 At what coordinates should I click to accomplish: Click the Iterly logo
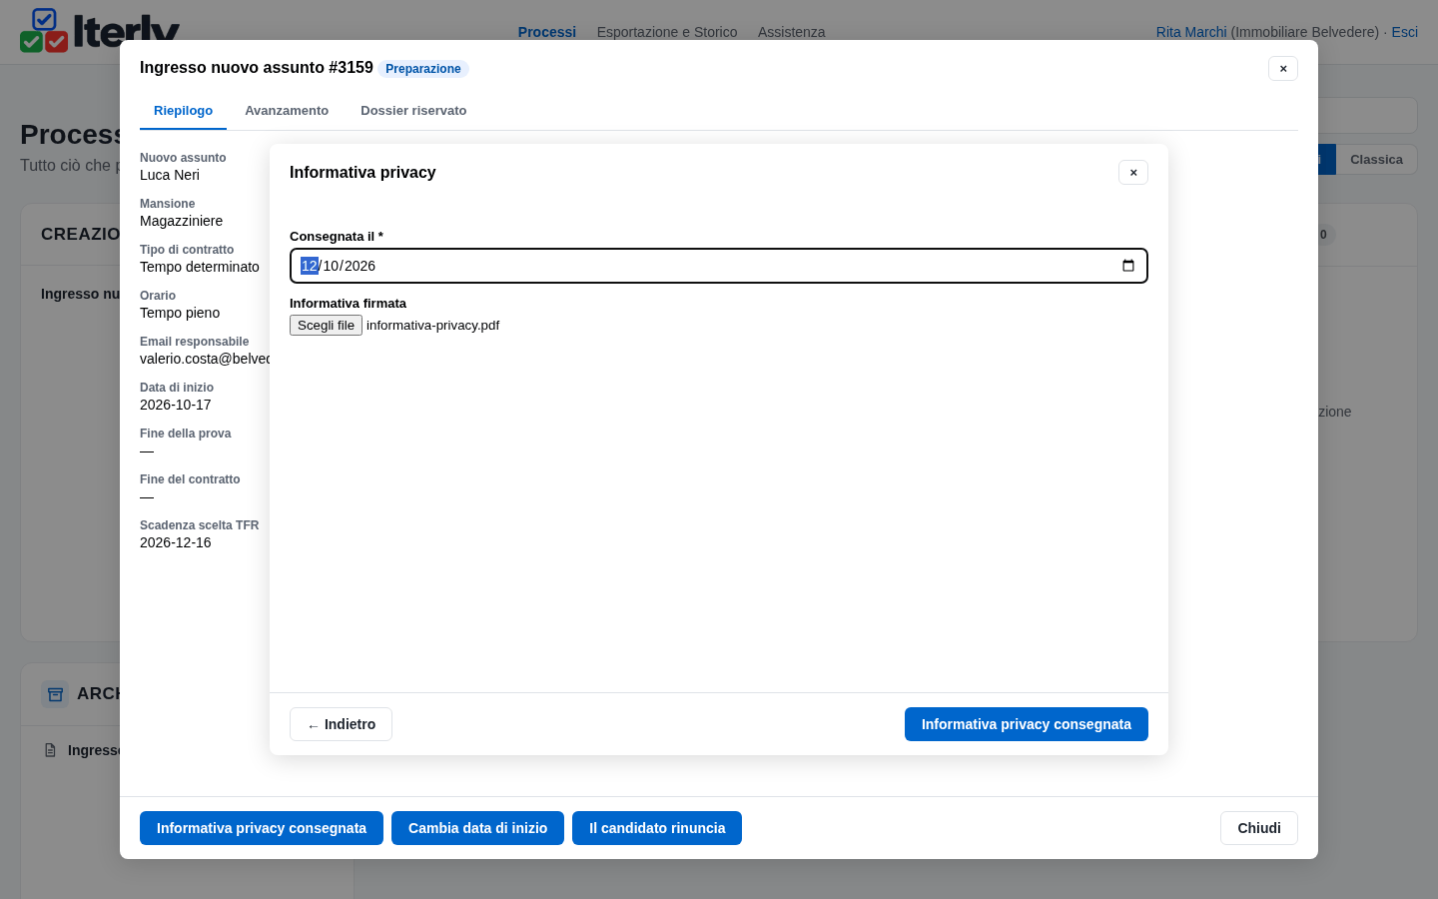point(100,30)
